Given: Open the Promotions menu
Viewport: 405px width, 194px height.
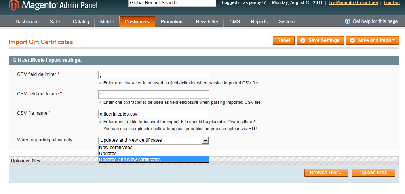Looking at the screenshot, I should 173,22.
